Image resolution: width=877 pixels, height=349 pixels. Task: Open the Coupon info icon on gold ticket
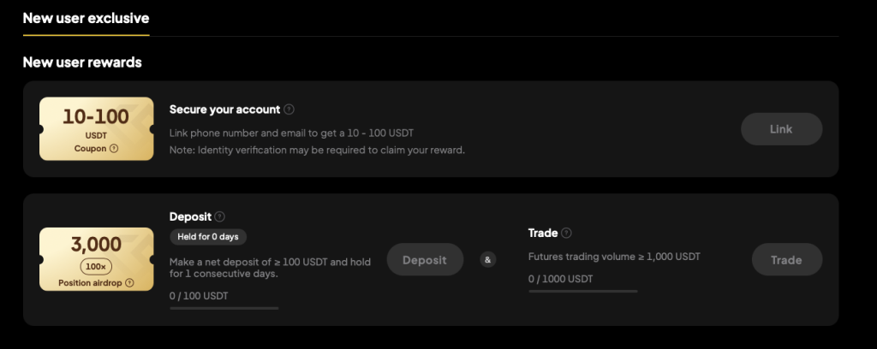tap(113, 148)
